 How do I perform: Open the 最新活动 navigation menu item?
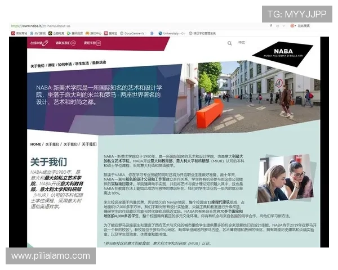tap(99, 62)
